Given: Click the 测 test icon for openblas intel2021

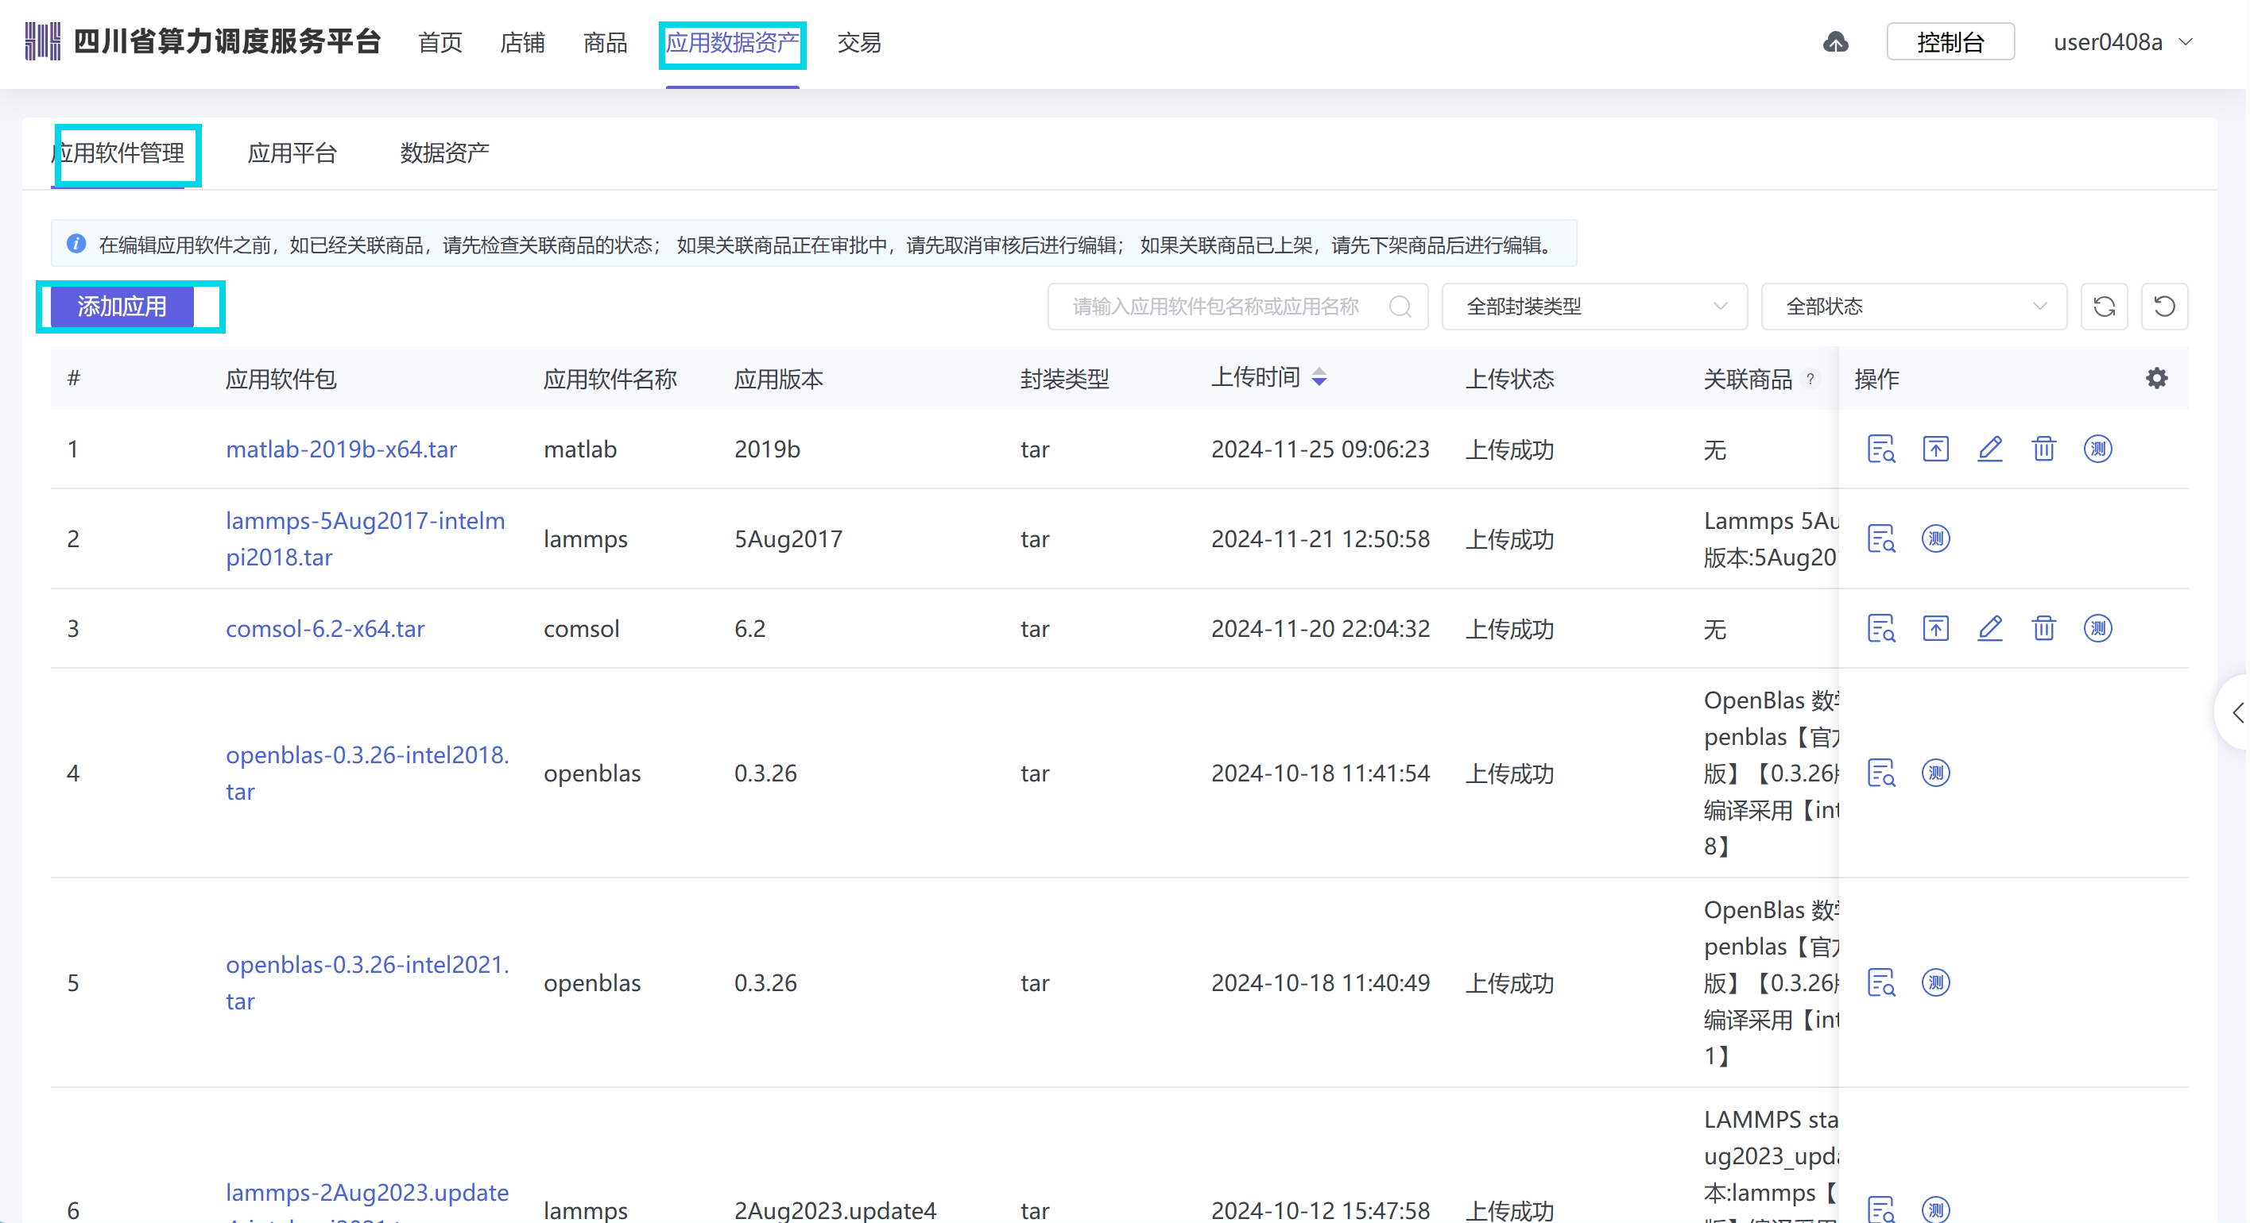Looking at the screenshot, I should pos(1935,983).
